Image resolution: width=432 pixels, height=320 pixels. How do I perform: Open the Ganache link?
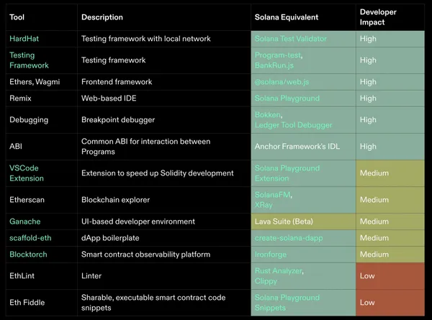(24, 221)
